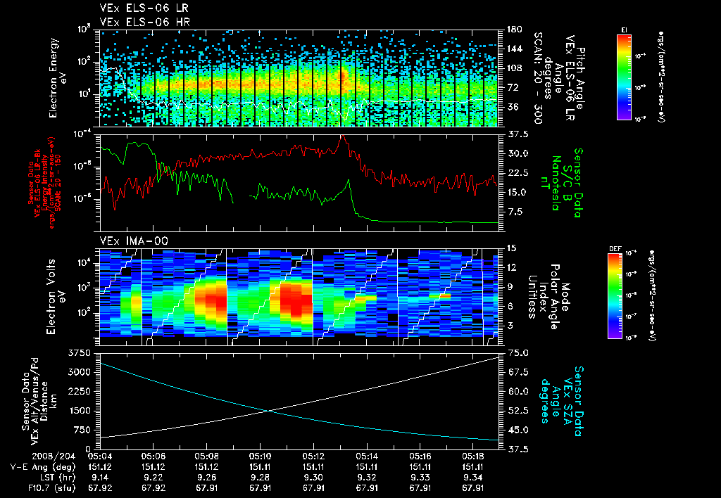This screenshot has width=721, height=498.
Task: Click the LST value 9.30
Action: click(313, 478)
